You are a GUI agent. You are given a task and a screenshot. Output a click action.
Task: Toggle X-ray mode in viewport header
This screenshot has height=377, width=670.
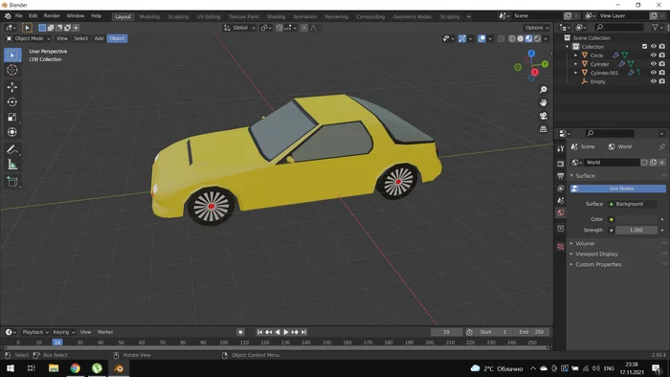[501, 38]
